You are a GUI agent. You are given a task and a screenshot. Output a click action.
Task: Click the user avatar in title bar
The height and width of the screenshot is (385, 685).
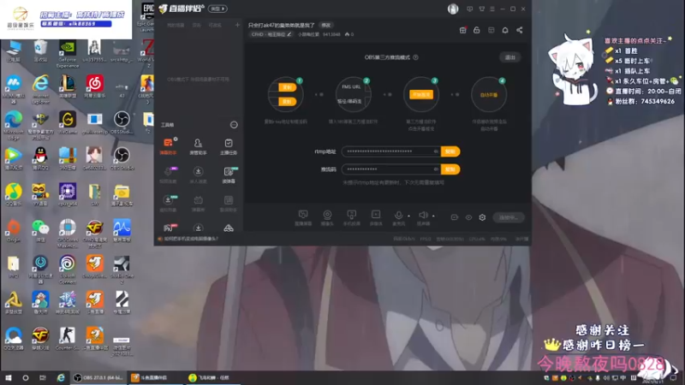[x=453, y=9]
